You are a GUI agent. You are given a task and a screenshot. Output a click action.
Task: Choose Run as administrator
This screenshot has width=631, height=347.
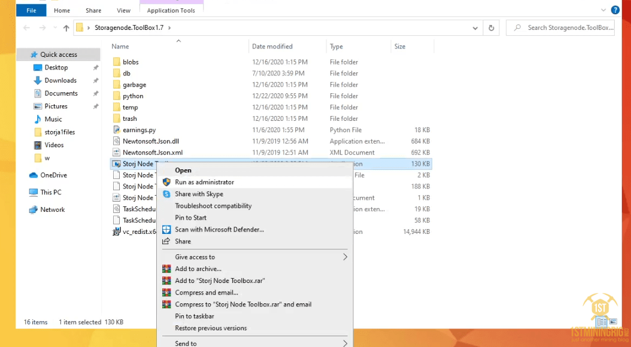coord(255,182)
